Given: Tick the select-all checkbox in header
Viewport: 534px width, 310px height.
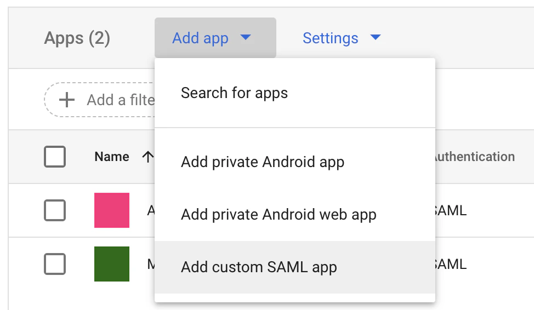Looking at the screenshot, I should [x=55, y=157].
